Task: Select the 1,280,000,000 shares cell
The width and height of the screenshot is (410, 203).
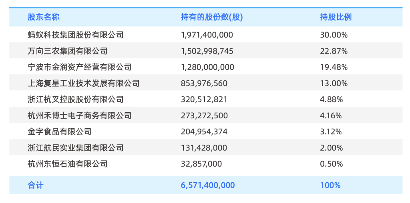Action: point(207,67)
